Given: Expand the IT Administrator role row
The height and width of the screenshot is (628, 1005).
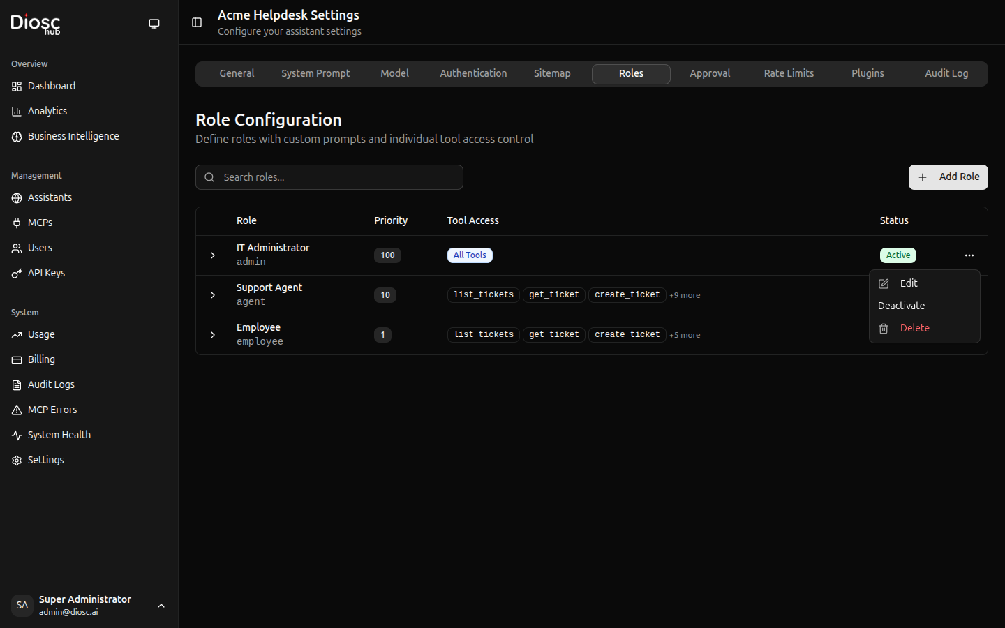Looking at the screenshot, I should (213, 255).
